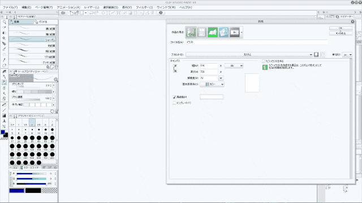The width and height of the screenshot is (362, 203).
Task: Open the unit dropdown in New dialog
Action: coord(347,55)
